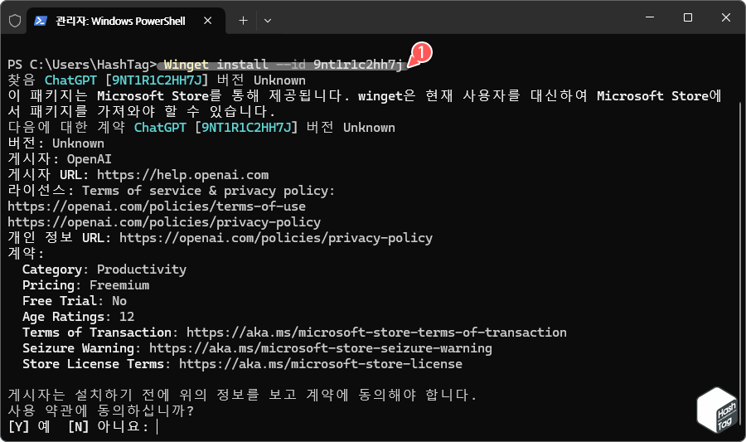This screenshot has width=746, height=442.
Task: Click the microsoft-store-terms-of-transaction link
Action: pyautogui.click(x=376, y=332)
